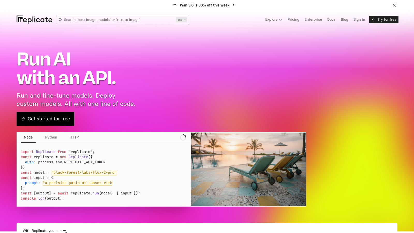Select the Node code tab

28,137
